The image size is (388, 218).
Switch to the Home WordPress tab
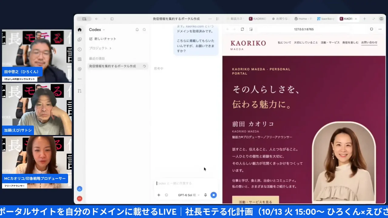coord(303,19)
